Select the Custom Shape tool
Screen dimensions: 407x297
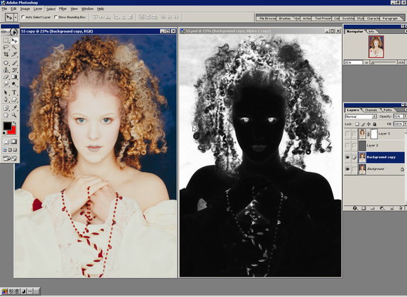click(14, 100)
